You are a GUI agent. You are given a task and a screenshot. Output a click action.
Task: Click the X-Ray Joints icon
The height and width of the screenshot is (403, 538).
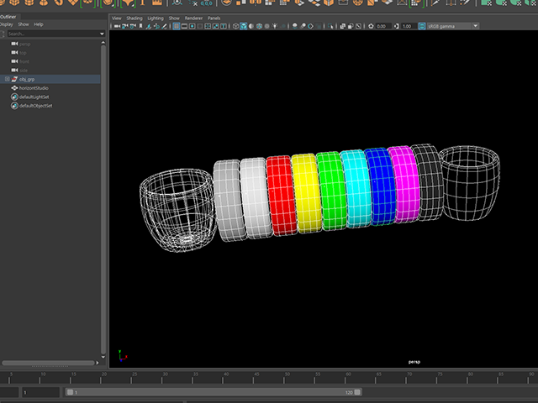click(359, 26)
